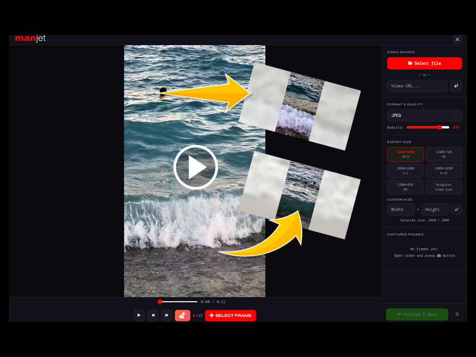The image size is (476, 357).
Task: Select the 1920×1080 16:9 export size
Action: pyautogui.click(x=405, y=154)
